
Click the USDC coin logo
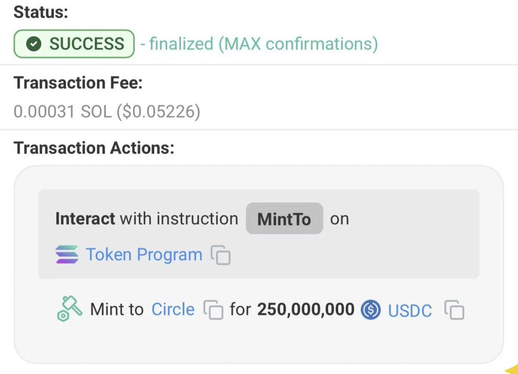point(371,310)
